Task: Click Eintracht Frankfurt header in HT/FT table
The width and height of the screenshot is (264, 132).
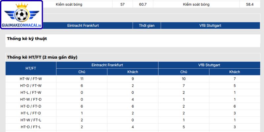Action: click(x=107, y=65)
